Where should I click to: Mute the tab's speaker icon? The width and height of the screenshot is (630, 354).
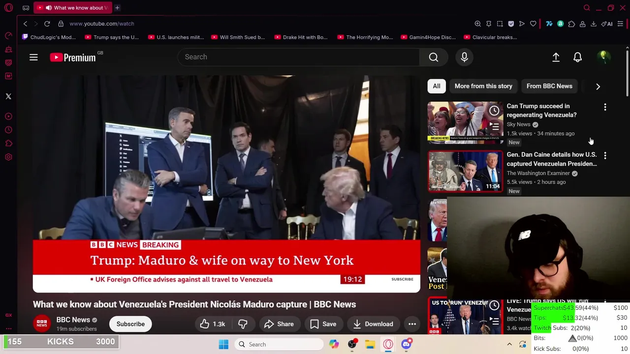[x=48, y=8]
